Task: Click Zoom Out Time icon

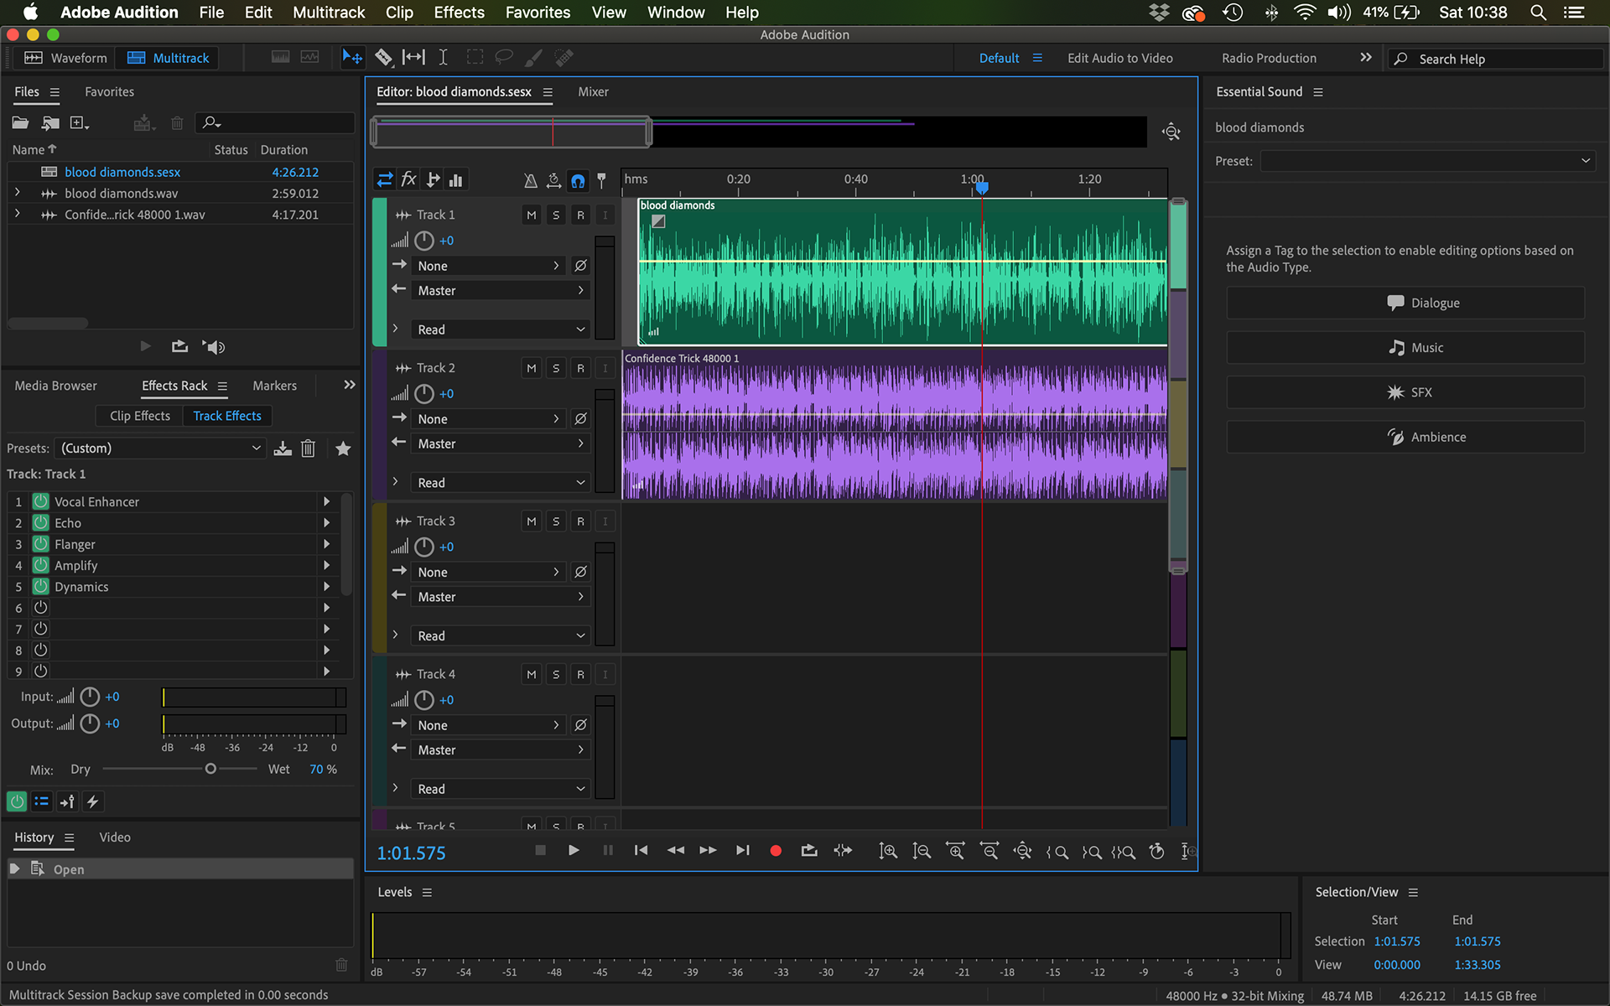Action: [989, 851]
